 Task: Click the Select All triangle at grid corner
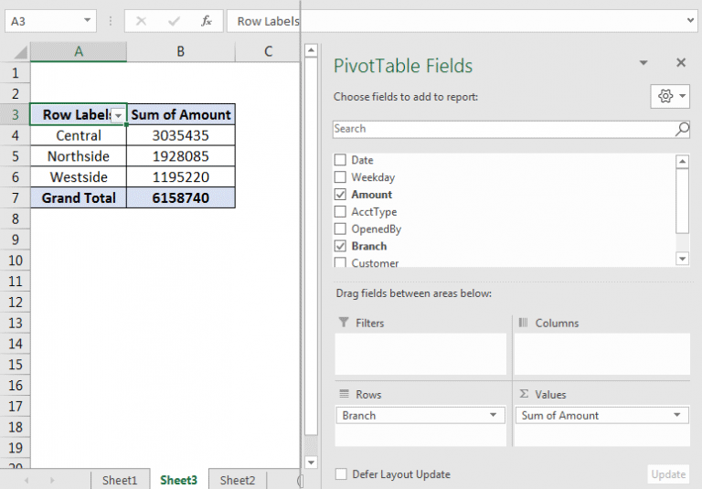[x=20, y=52]
